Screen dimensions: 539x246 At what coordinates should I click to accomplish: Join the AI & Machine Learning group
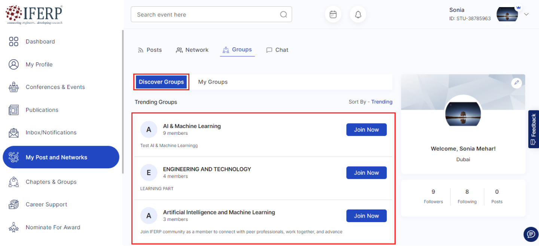click(366, 130)
